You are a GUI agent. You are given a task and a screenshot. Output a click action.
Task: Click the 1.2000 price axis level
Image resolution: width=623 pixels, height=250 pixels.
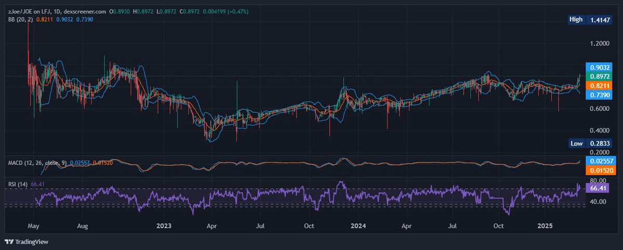[599, 43]
